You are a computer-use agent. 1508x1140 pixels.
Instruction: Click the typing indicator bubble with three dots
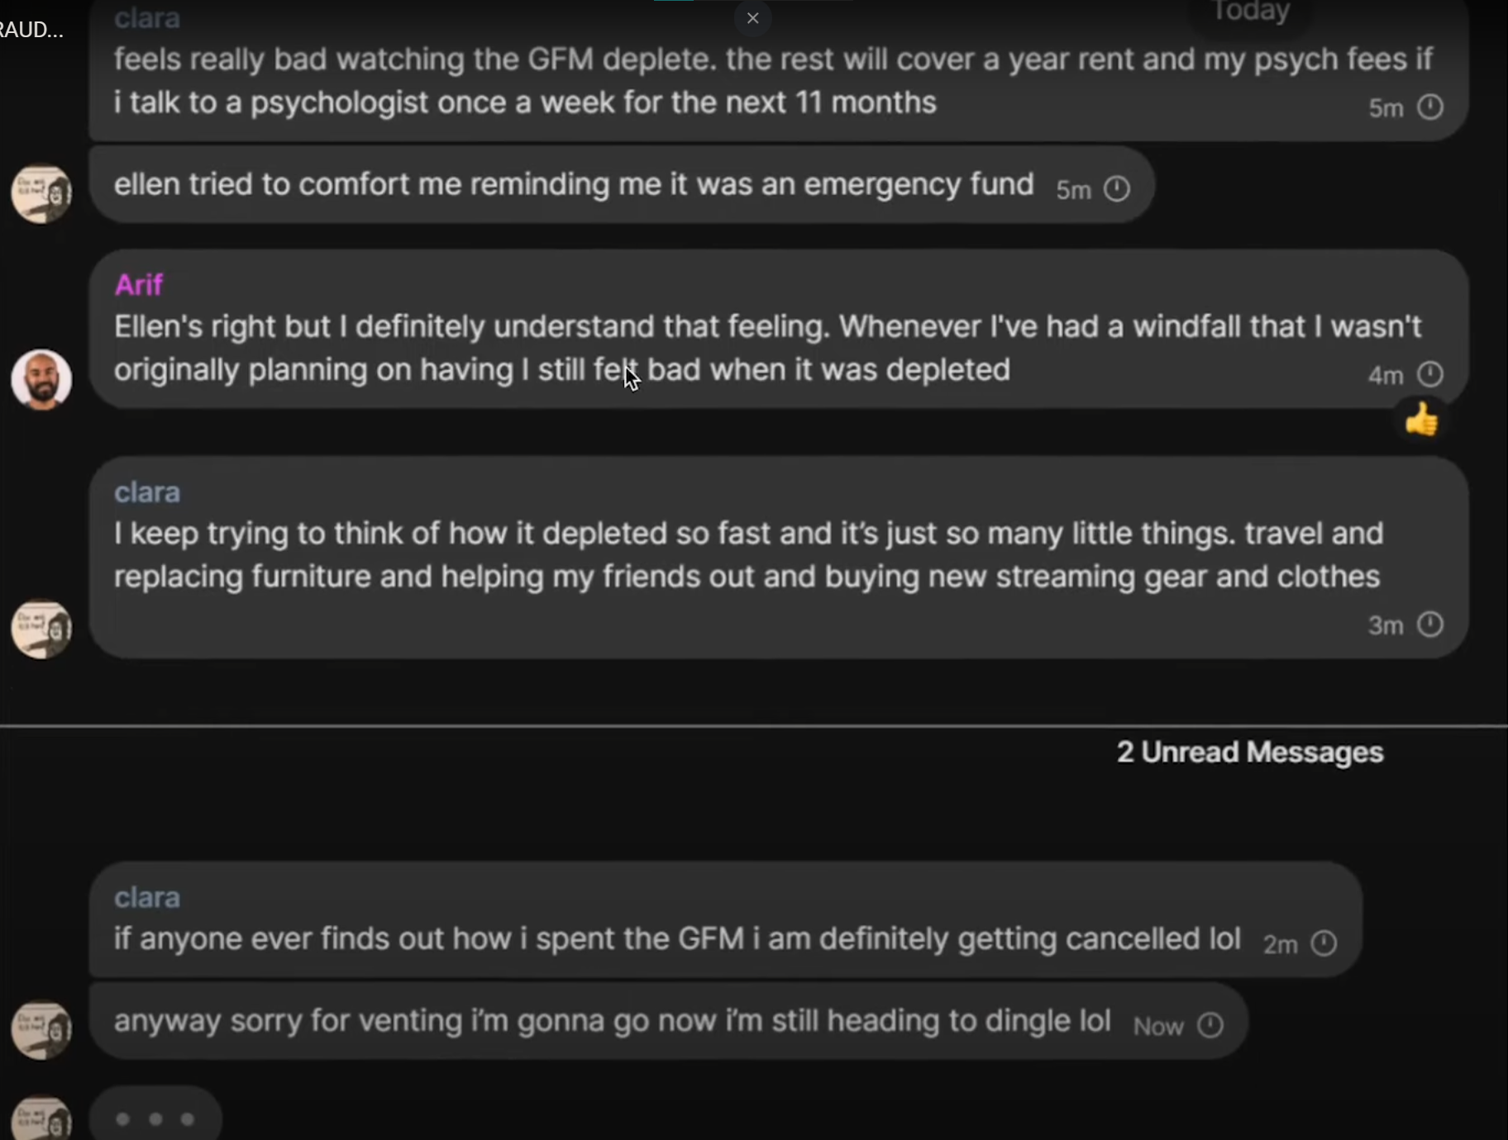click(x=155, y=1119)
